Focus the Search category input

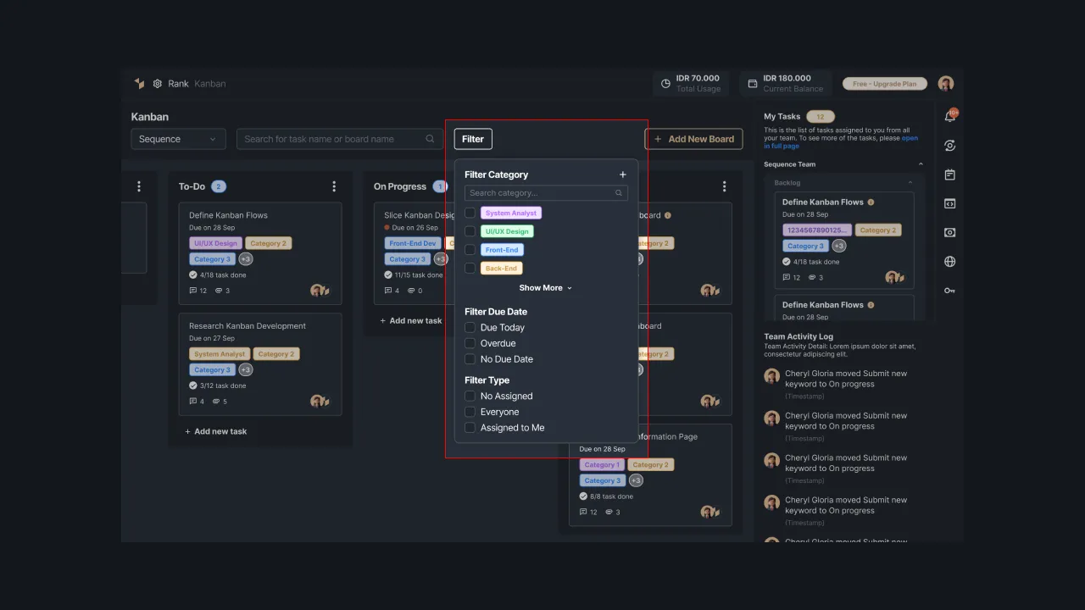[546, 193]
